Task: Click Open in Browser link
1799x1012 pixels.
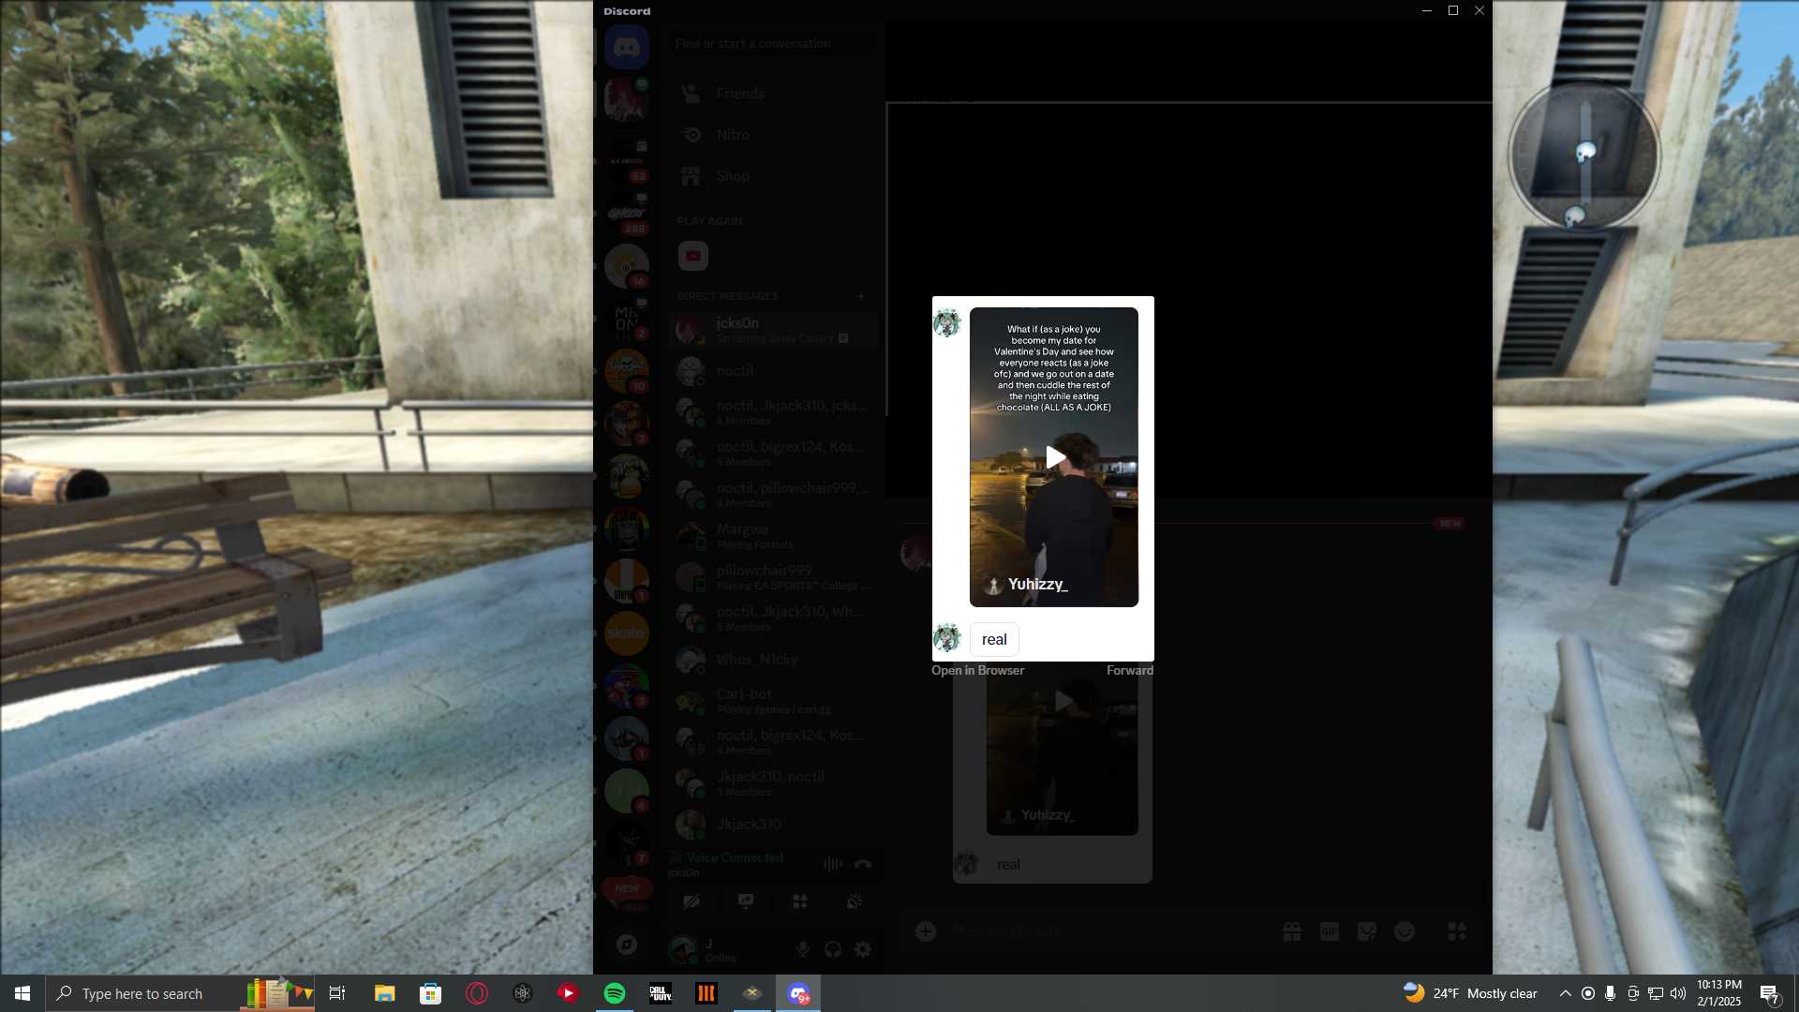Action: click(x=977, y=671)
